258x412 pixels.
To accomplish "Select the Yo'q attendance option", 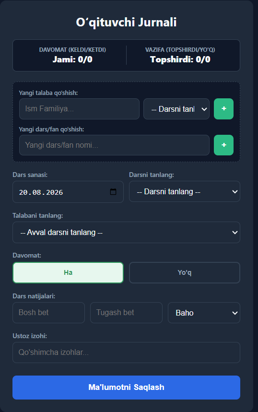I will (185, 272).
